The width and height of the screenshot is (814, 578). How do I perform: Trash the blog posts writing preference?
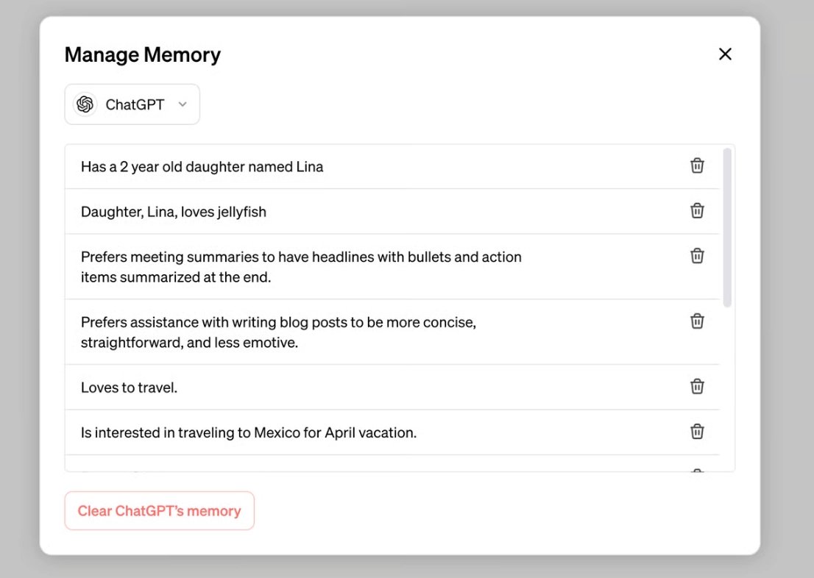tap(697, 321)
